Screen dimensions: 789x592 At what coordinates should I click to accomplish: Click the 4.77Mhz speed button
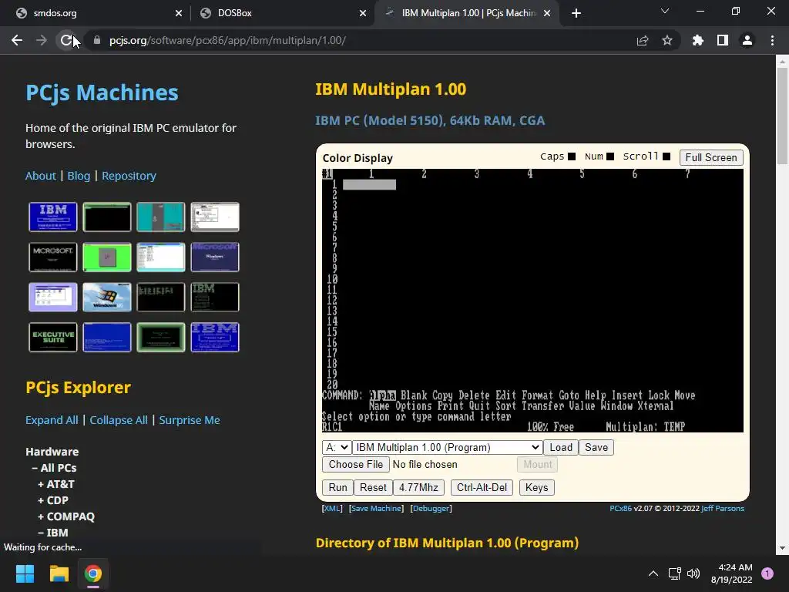coord(418,487)
